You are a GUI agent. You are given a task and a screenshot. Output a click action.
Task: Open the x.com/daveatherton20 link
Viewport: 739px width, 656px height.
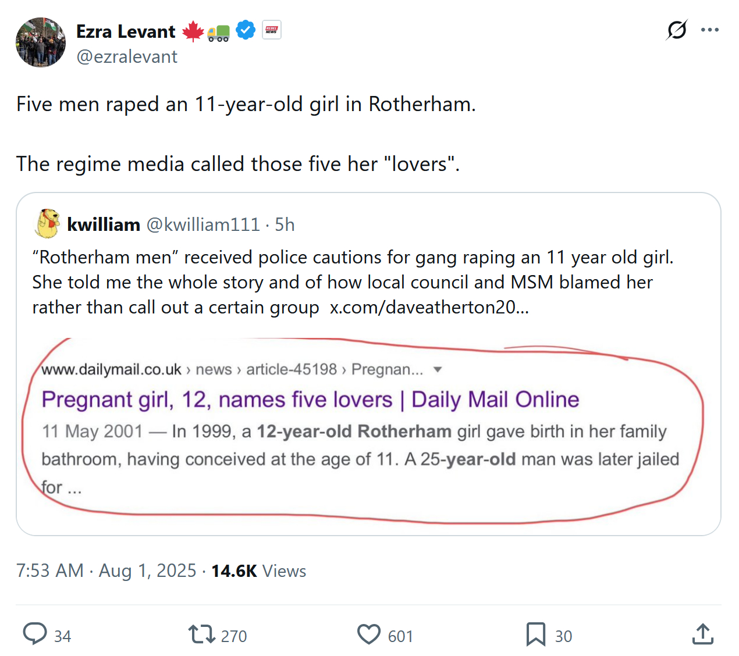coord(429,307)
